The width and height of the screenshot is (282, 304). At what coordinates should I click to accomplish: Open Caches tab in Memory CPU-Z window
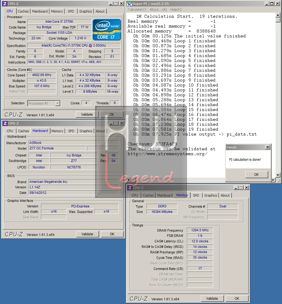click(148, 195)
